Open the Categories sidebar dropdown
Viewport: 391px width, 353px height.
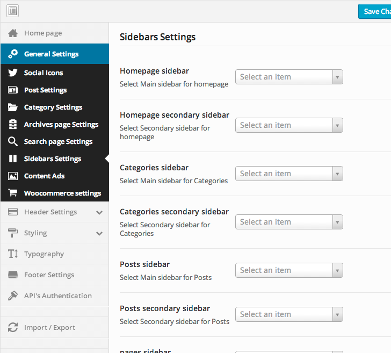click(289, 174)
